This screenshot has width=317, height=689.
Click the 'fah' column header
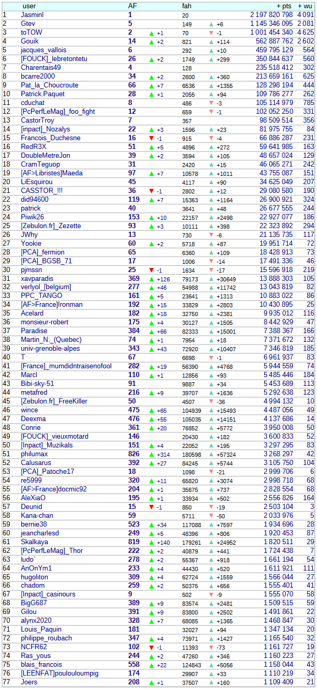tap(187, 6)
